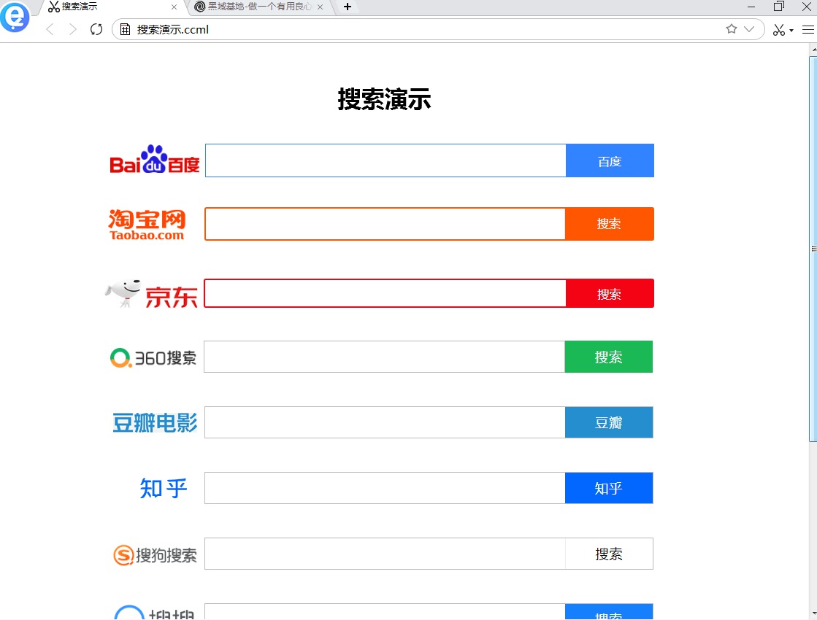Focus the Zhihu search input field
The width and height of the screenshot is (817, 620).
pyautogui.click(x=385, y=488)
